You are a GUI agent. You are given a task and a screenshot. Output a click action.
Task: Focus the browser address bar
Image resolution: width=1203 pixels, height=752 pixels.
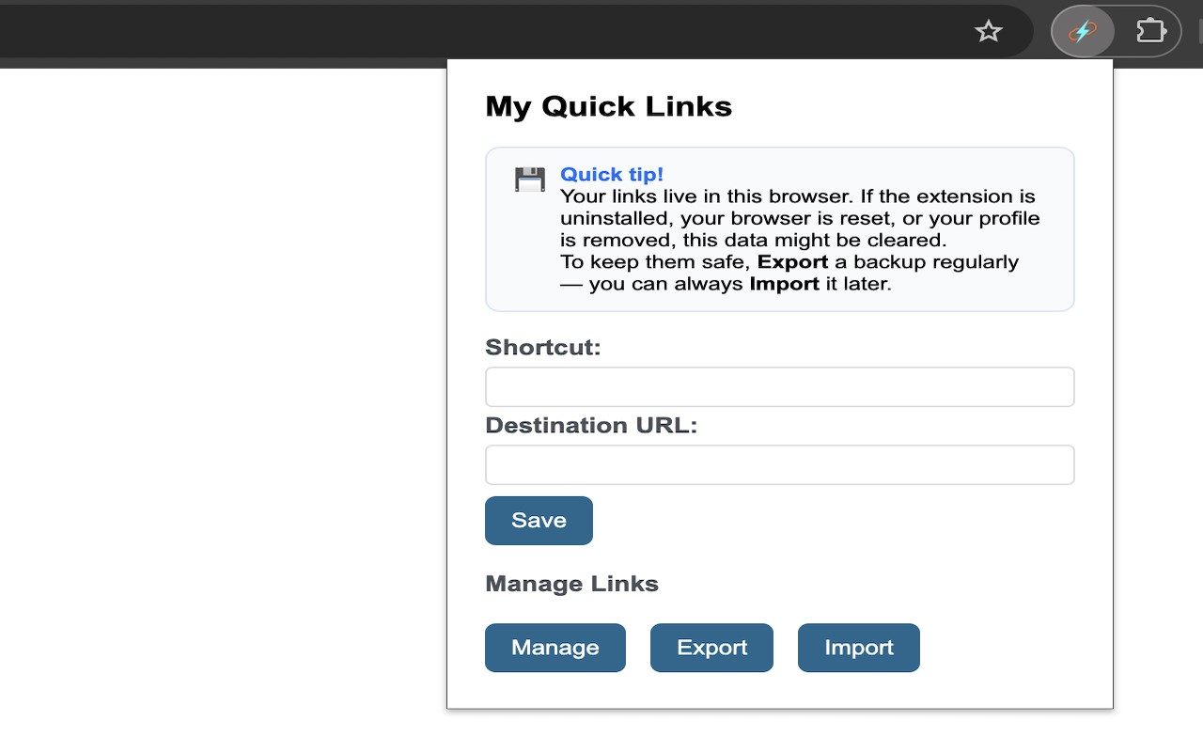pos(470,32)
